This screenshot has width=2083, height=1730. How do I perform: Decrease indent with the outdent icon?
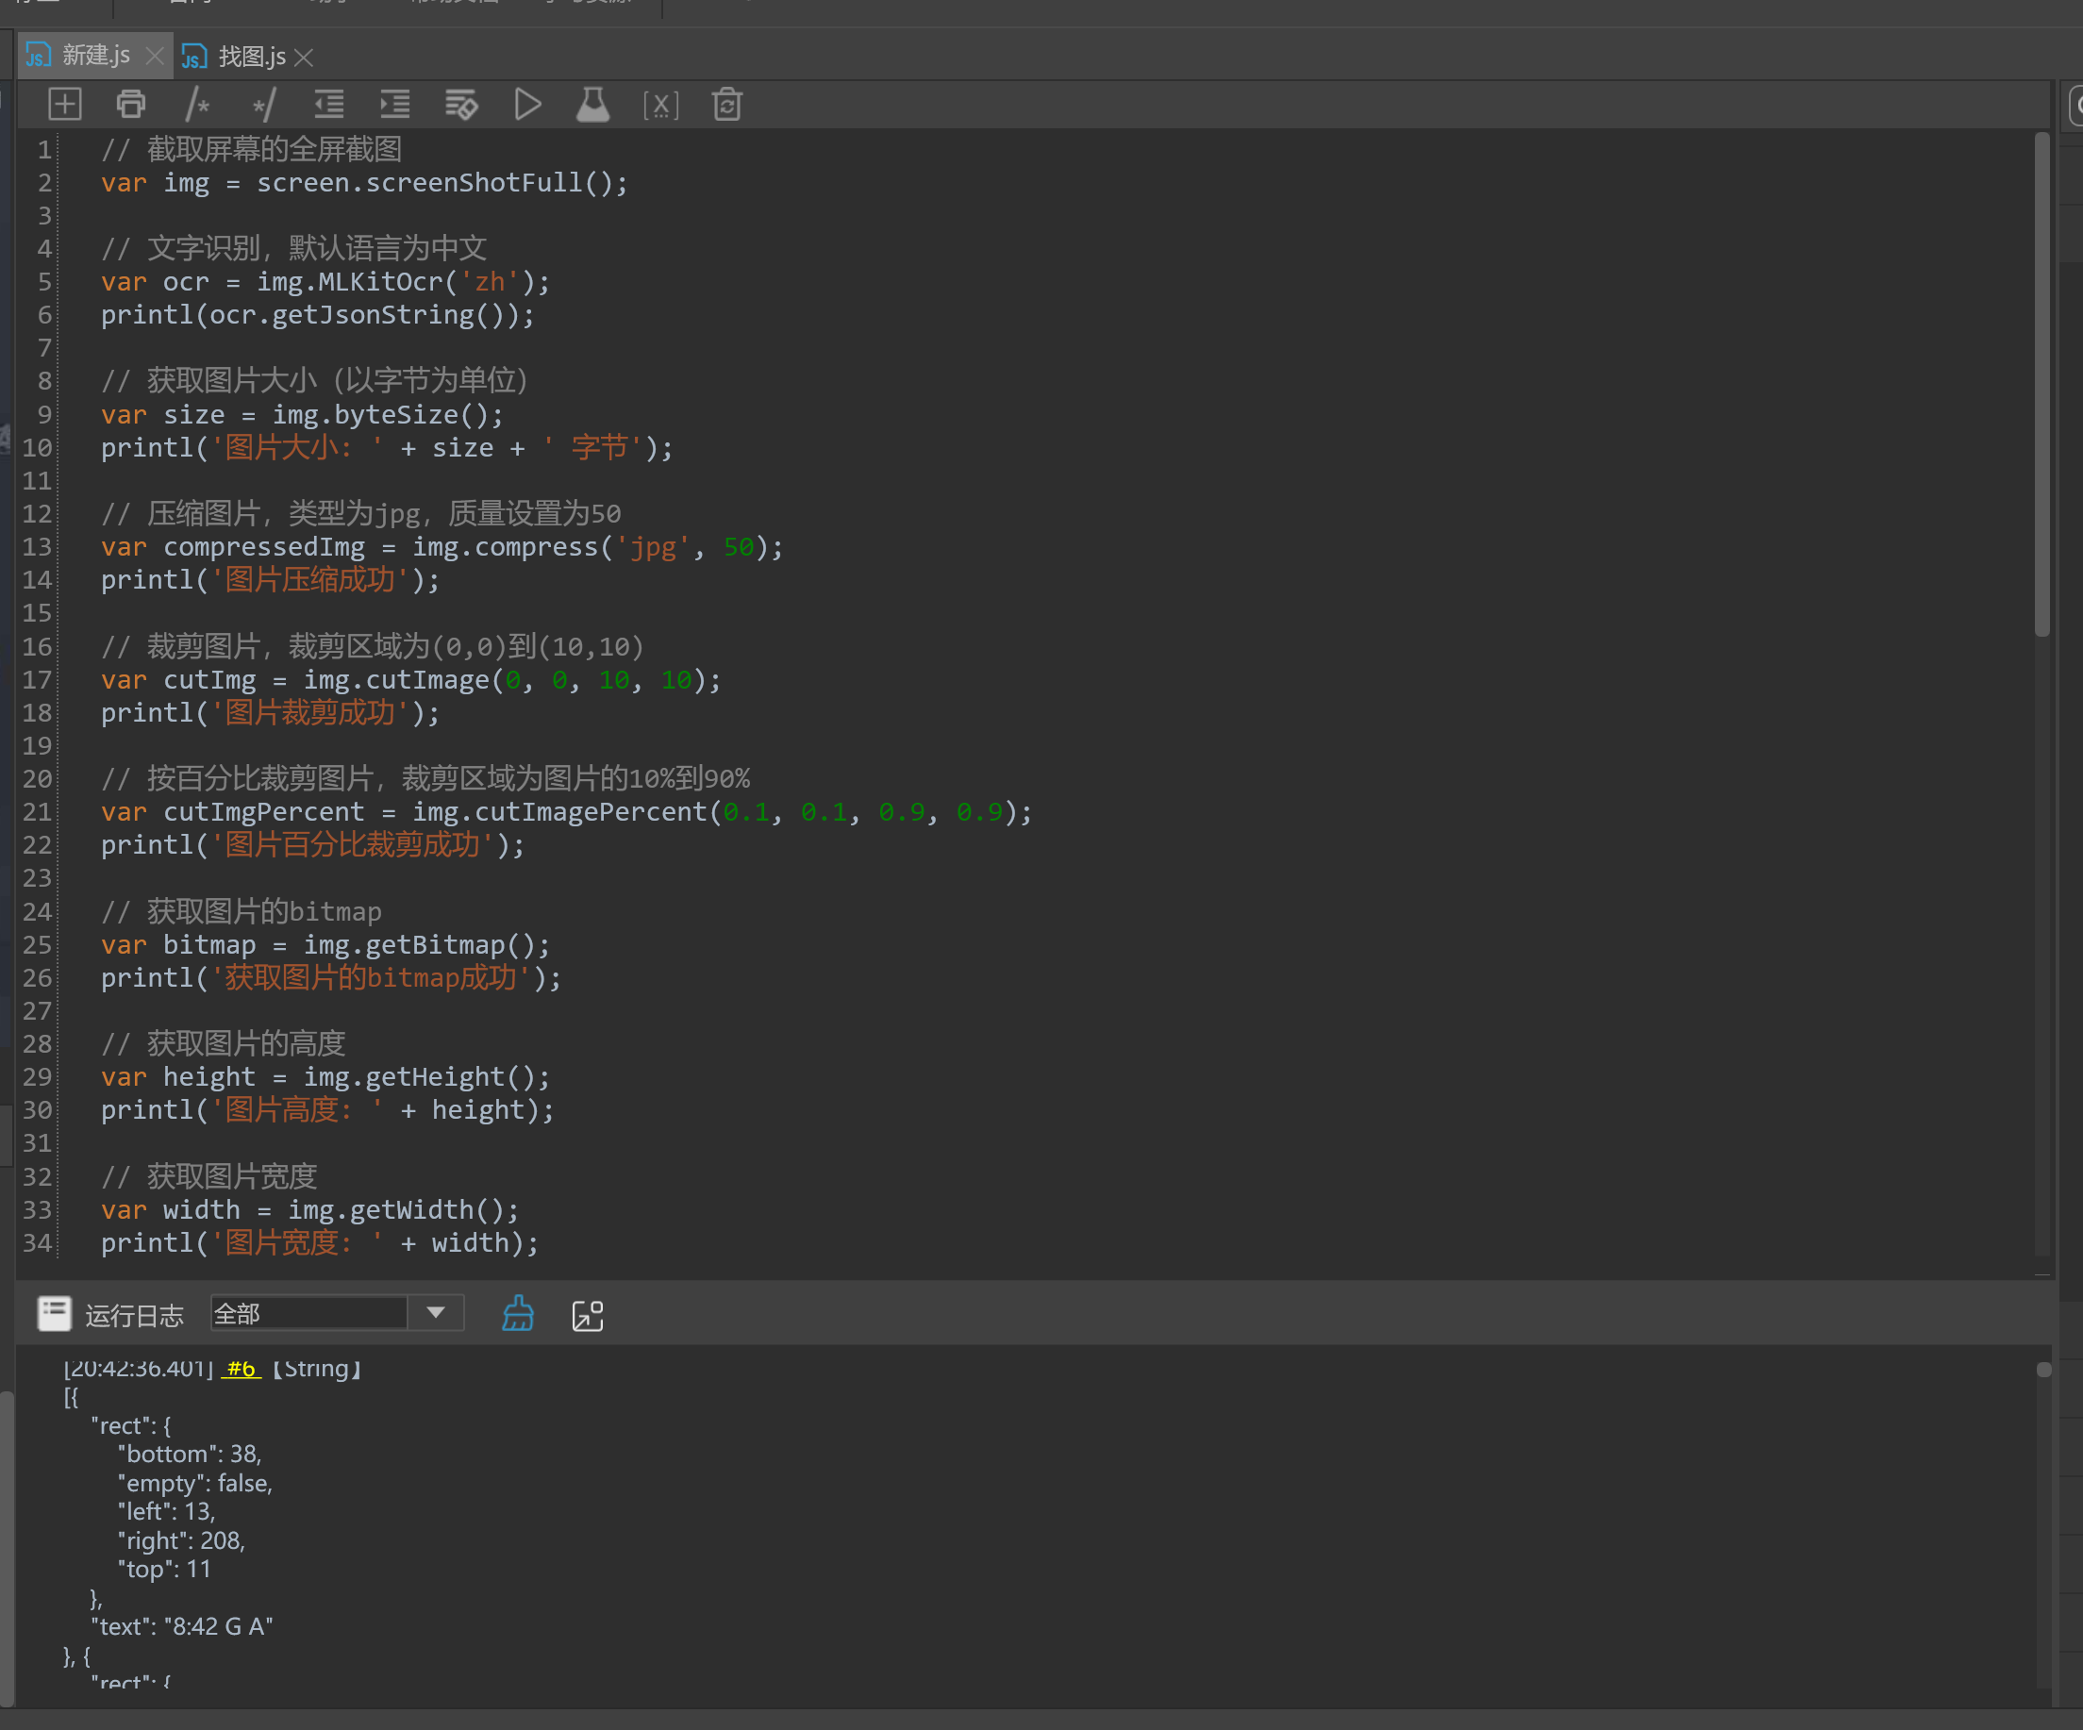(329, 104)
